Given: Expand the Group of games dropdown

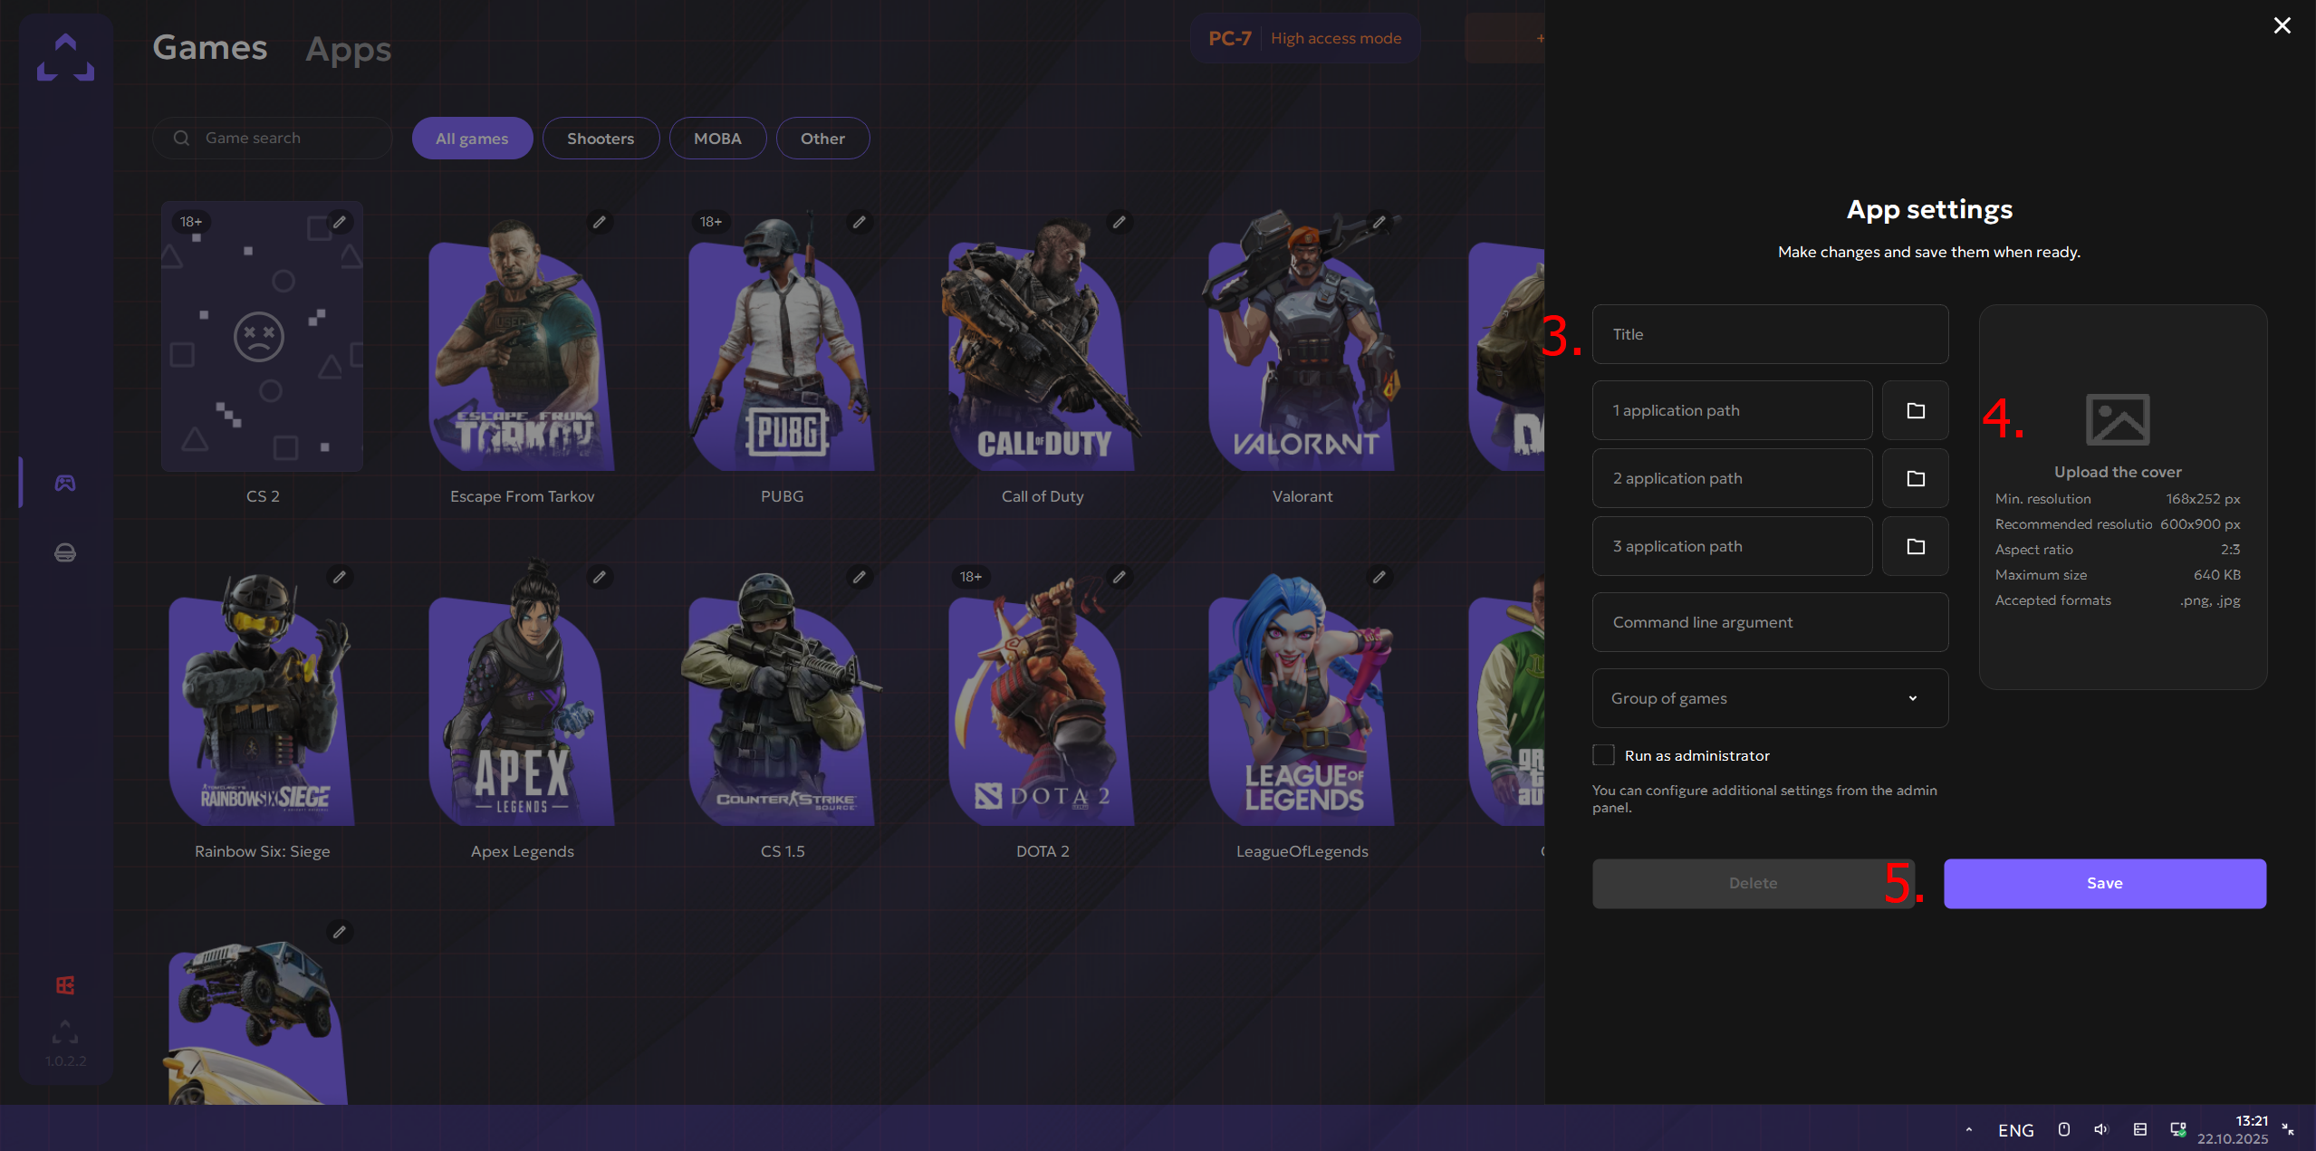Looking at the screenshot, I should tap(1771, 698).
